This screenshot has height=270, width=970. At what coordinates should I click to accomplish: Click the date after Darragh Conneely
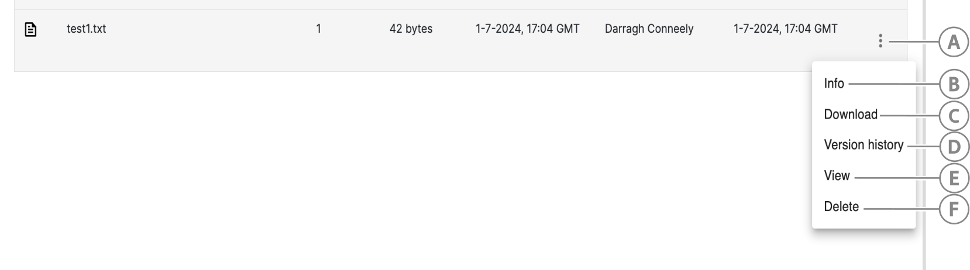(x=785, y=29)
